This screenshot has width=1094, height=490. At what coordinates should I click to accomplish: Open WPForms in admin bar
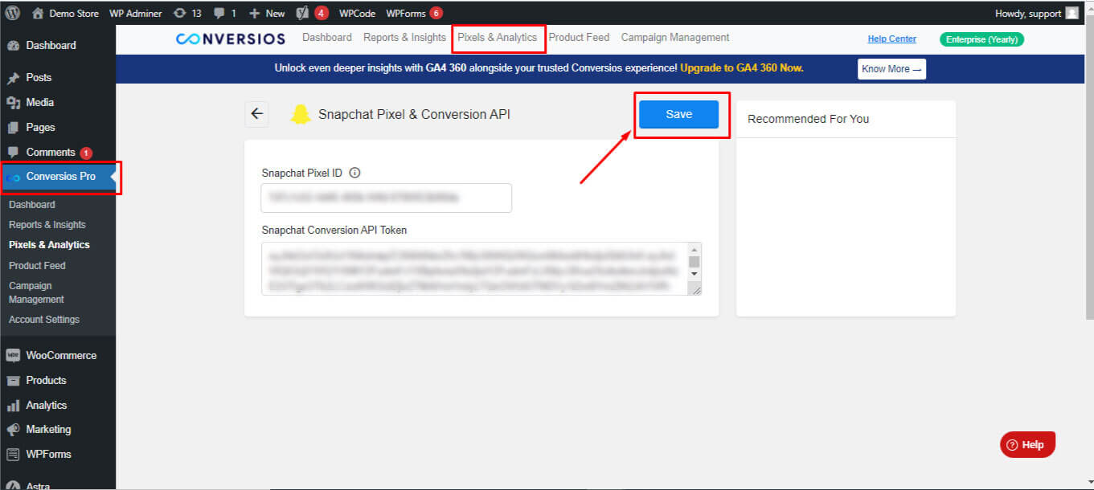(x=414, y=13)
